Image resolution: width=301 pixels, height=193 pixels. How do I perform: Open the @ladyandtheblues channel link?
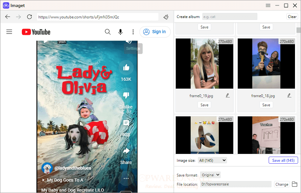tap(73, 168)
